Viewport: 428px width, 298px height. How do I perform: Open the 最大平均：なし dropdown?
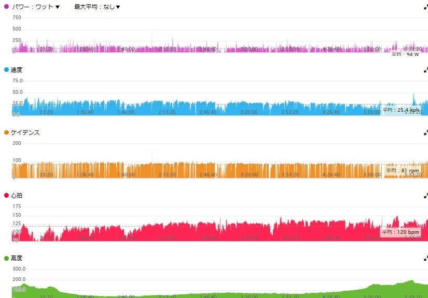coord(97,7)
